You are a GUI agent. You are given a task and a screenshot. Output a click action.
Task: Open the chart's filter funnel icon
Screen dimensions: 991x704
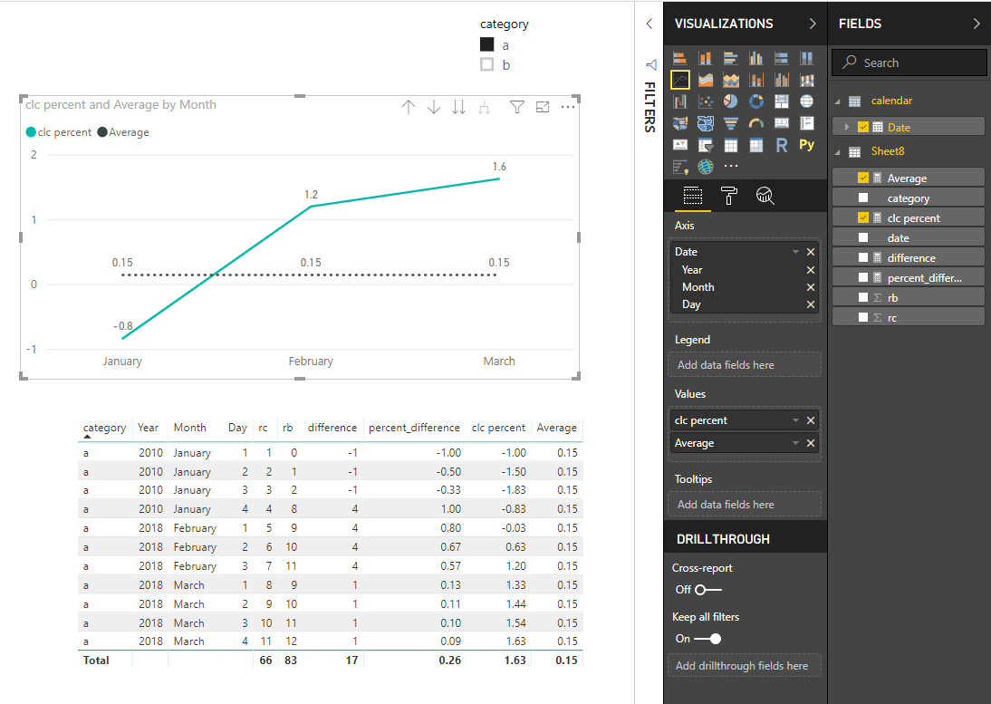pyautogui.click(x=517, y=107)
